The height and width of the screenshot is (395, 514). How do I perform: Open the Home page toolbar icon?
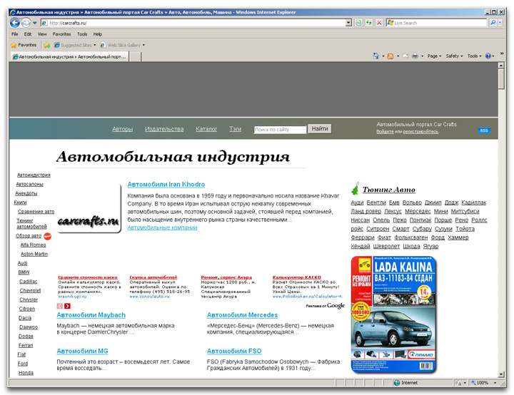tap(376, 56)
